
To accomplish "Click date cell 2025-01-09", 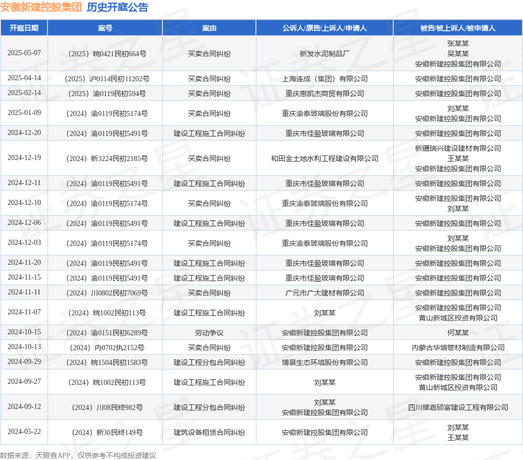I will pyautogui.click(x=24, y=113).
